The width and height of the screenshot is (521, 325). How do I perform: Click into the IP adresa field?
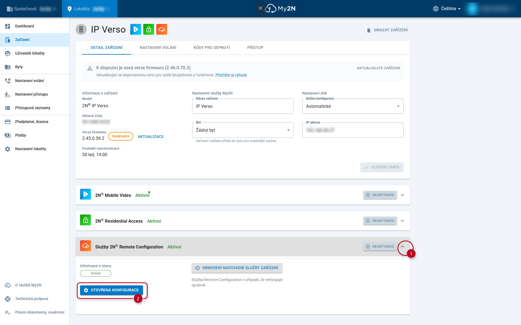coord(353,130)
